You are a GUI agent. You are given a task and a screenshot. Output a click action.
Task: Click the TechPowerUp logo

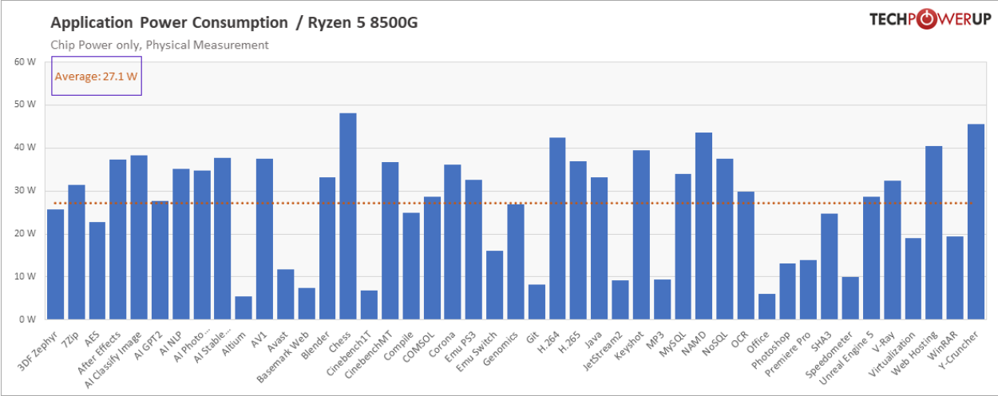click(x=930, y=20)
